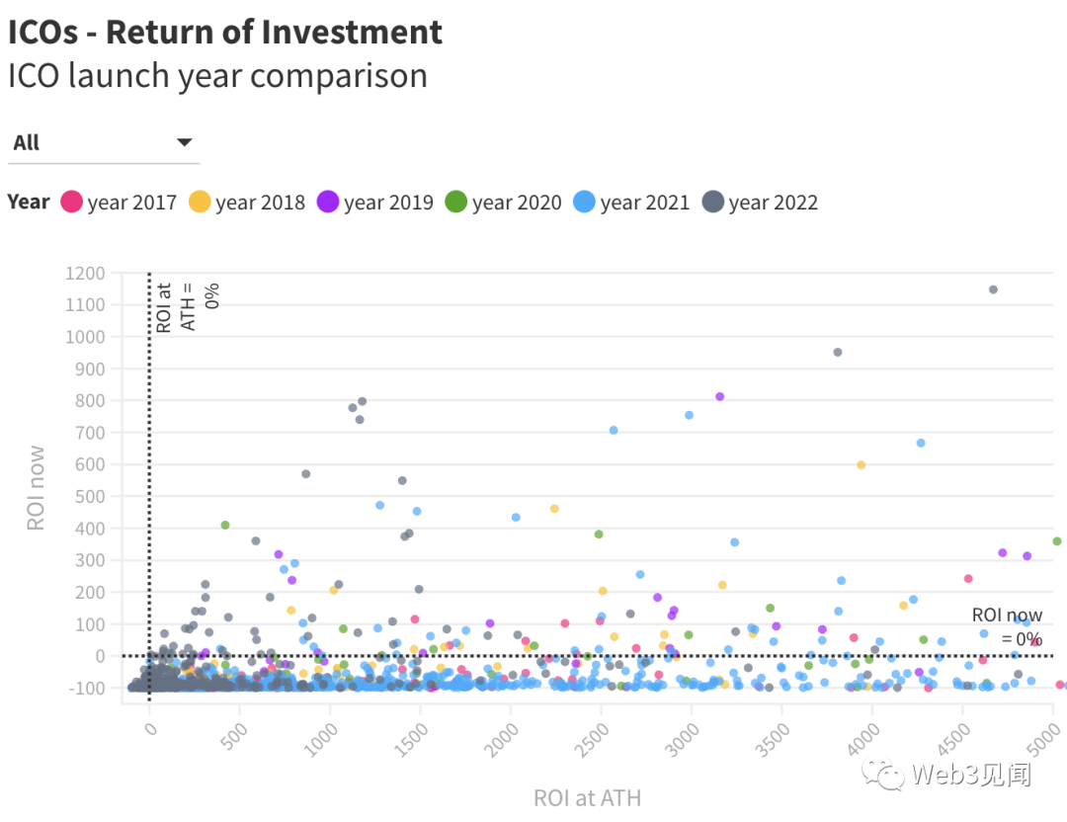The height and width of the screenshot is (822, 1067).
Task: Click the caret arrow beside All
Action: click(184, 141)
